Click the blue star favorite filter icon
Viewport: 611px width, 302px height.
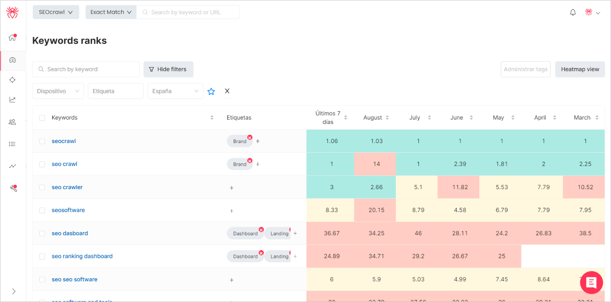pyautogui.click(x=211, y=91)
